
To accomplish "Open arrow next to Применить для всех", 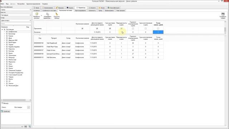I will click(x=42, y=15).
